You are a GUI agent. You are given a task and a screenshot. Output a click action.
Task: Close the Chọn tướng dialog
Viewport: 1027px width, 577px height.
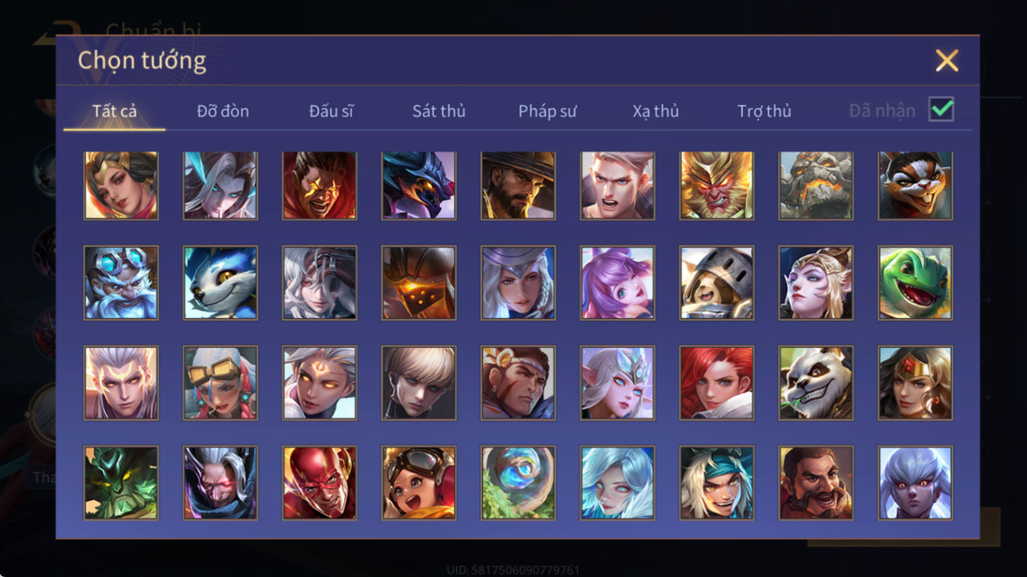947,61
